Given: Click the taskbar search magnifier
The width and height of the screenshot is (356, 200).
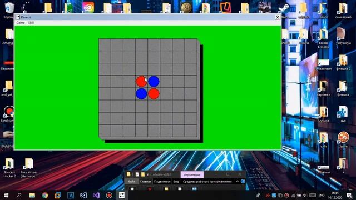Looking at the screenshot, I should pos(19,195).
